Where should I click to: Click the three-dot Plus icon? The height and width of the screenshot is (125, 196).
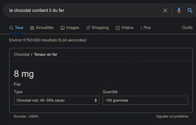pyautogui.click(x=141, y=28)
